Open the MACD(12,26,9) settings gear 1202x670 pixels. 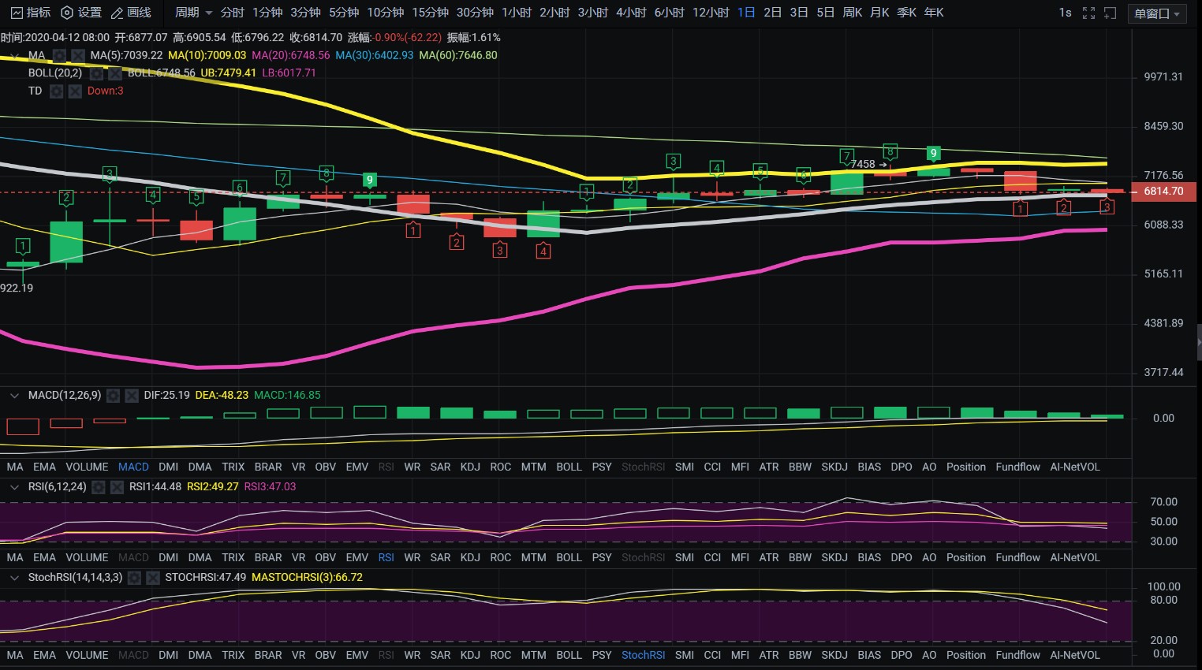(113, 396)
